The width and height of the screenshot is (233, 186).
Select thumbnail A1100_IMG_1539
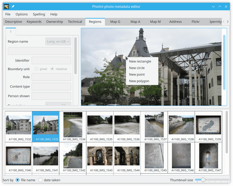[x=208, y=127]
